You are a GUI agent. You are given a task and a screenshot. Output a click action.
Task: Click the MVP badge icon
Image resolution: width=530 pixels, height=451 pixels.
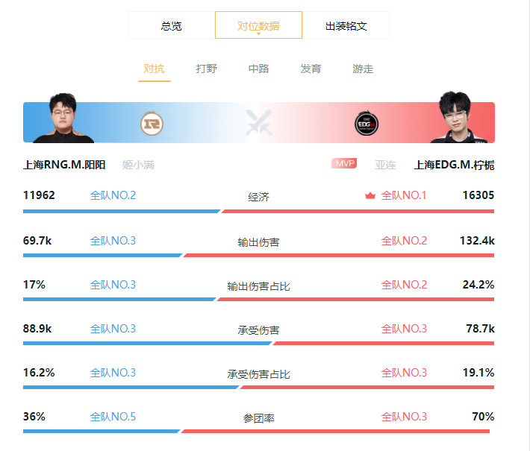(x=344, y=163)
